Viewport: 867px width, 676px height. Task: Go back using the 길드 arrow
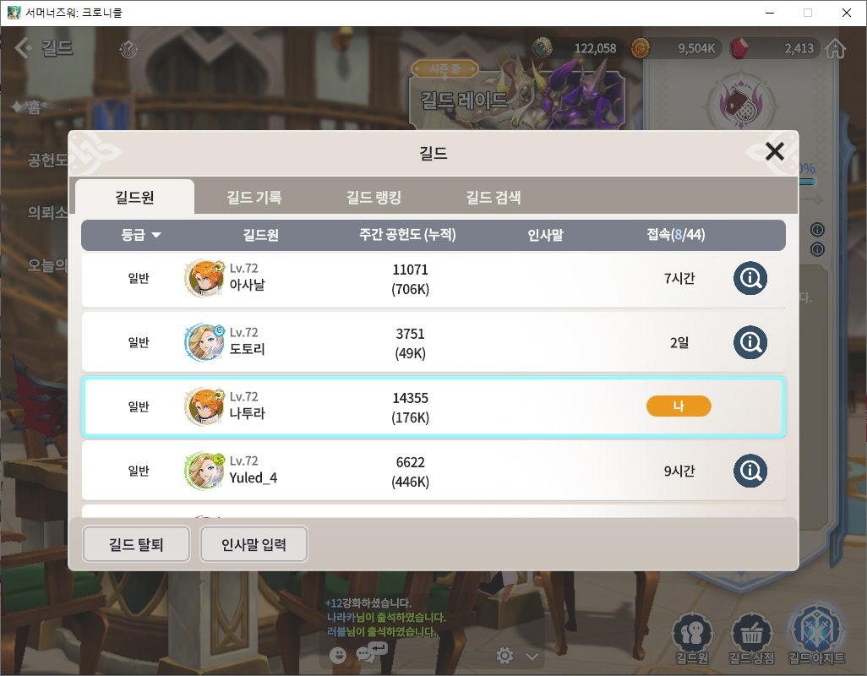[x=25, y=48]
